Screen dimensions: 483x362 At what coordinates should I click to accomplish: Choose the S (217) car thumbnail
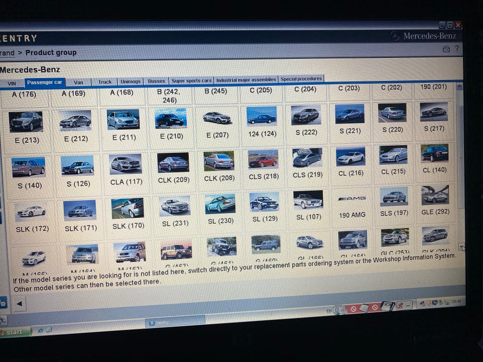434,112
